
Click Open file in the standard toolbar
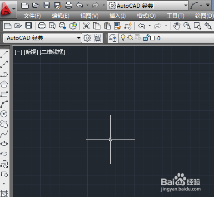(x=18, y=26)
